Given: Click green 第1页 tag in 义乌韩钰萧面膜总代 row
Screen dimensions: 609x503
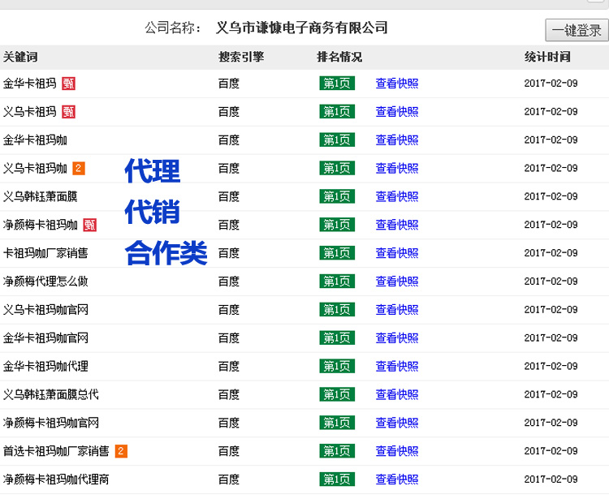Looking at the screenshot, I should [337, 395].
